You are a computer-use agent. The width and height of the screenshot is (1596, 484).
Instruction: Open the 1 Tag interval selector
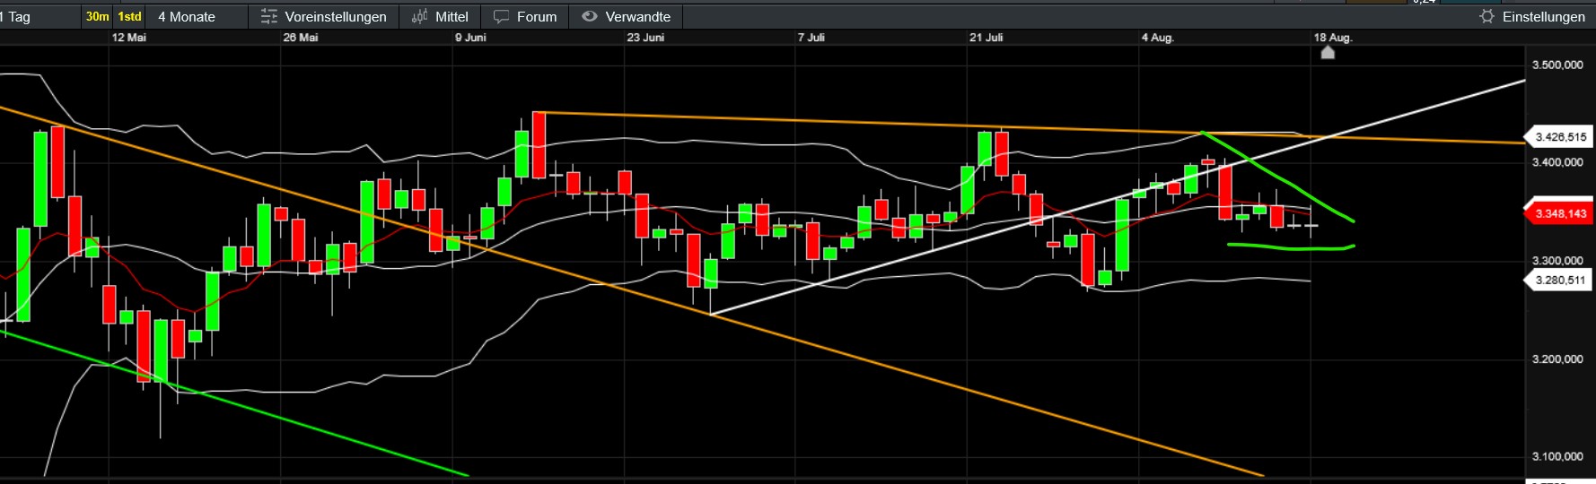16,16
